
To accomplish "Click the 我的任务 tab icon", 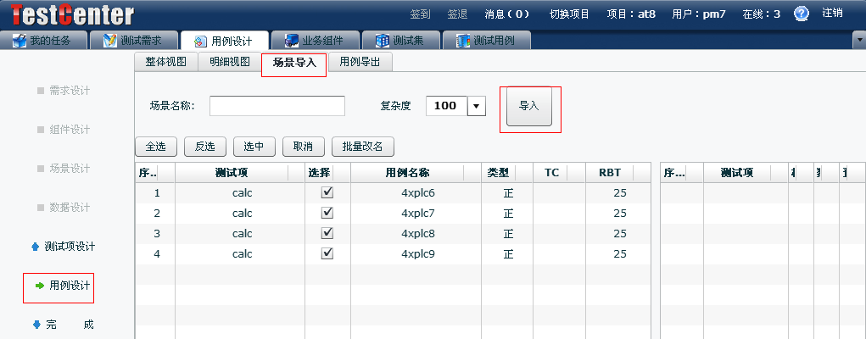I will [x=19, y=40].
